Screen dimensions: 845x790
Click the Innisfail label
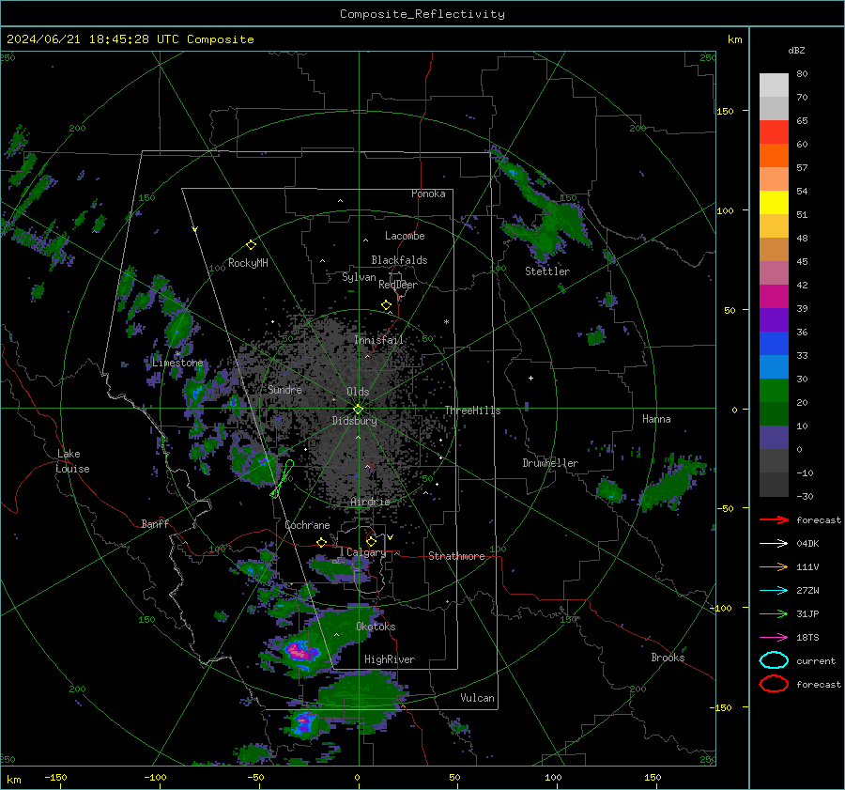click(379, 340)
